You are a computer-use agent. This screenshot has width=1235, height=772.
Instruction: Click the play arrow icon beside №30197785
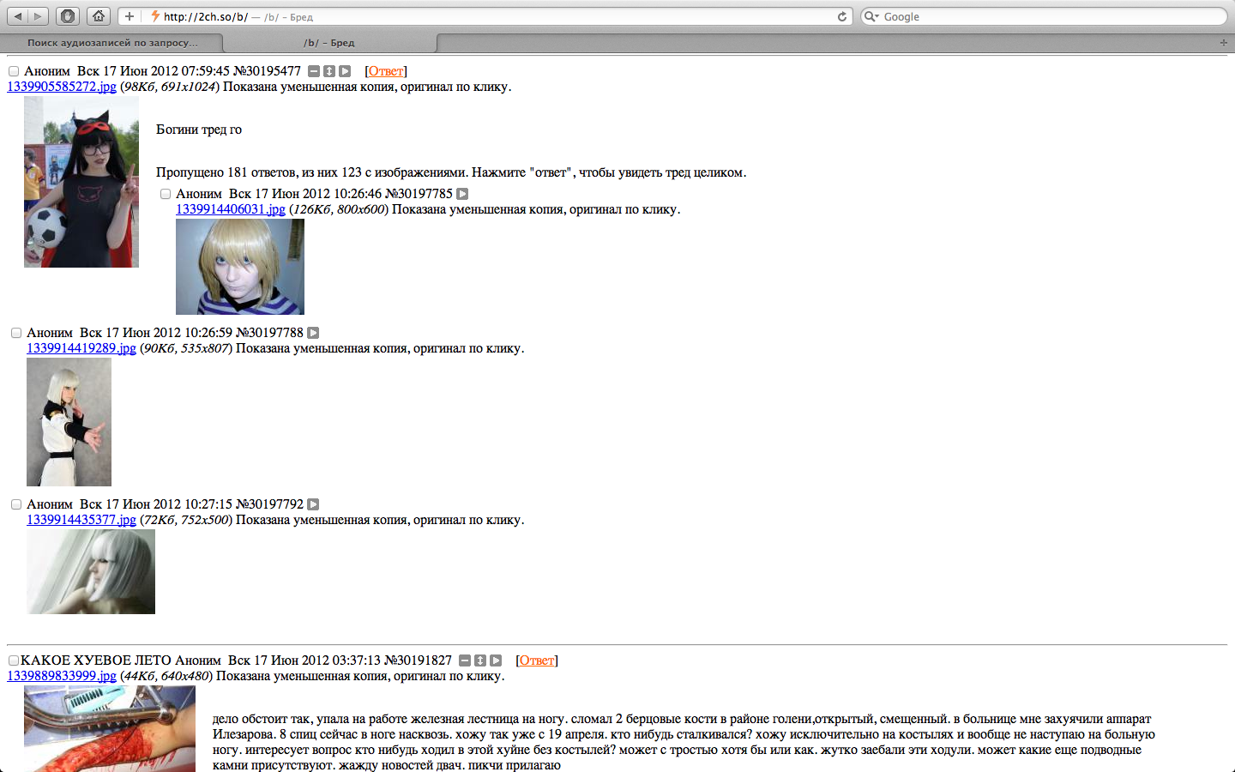coord(462,194)
